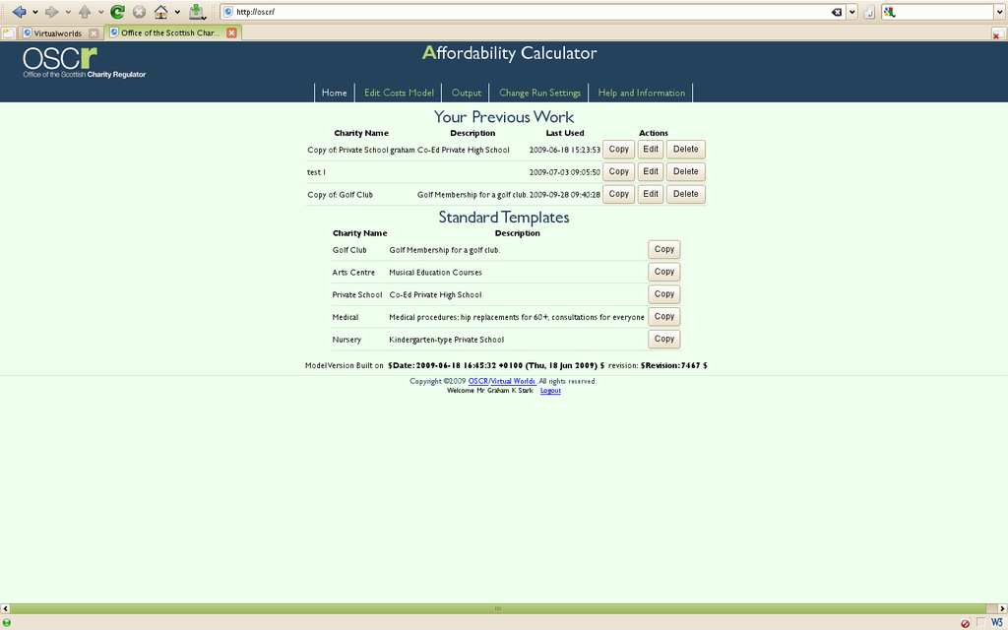Click the W3 validator status icon
1008x630 pixels.
pyautogui.click(x=996, y=623)
